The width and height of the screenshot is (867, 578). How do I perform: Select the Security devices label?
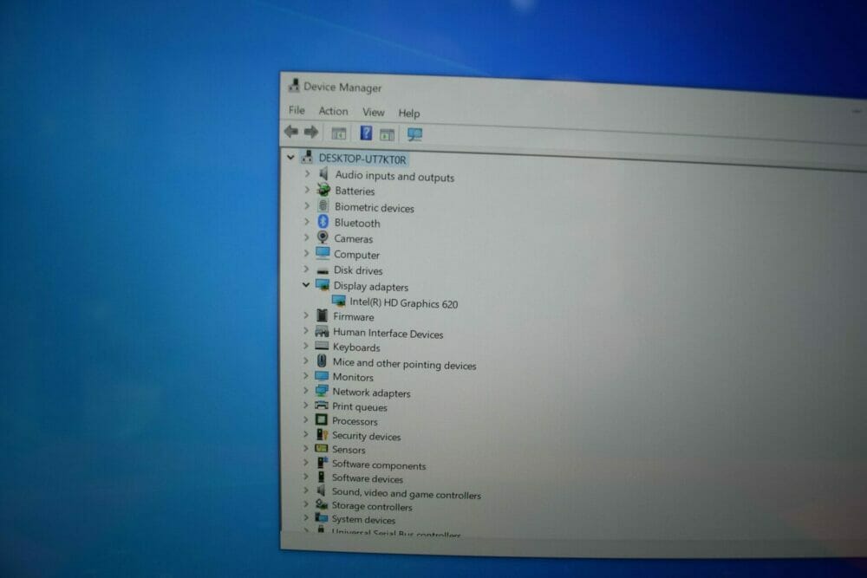[x=366, y=436]
